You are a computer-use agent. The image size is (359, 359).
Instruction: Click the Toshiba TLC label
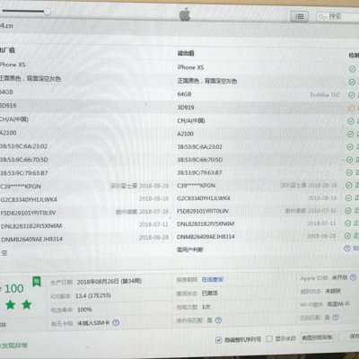click(x=325, y=95)
